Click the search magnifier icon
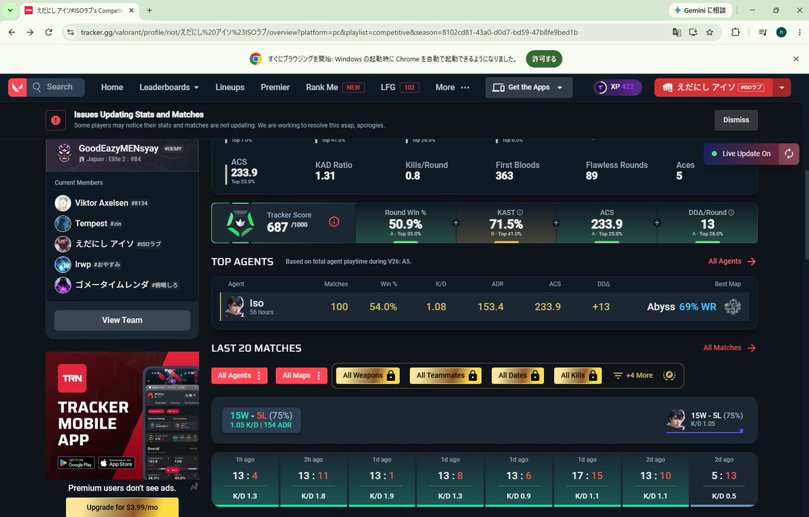809x517 pixels. pyautogui.click(x=36, y=87)
